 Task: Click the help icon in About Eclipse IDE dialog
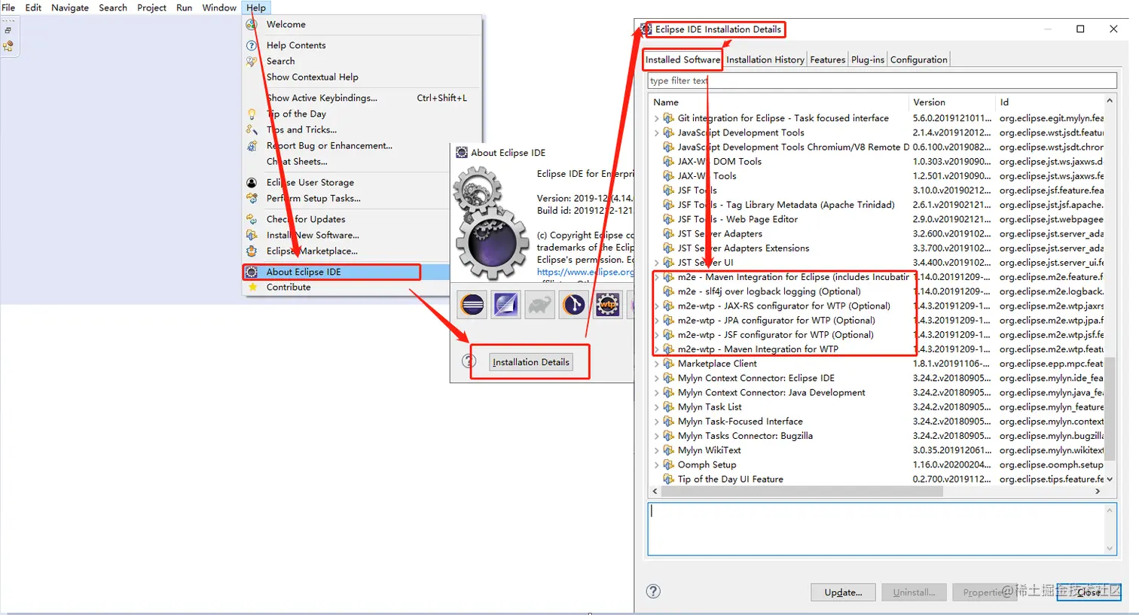[x=469, y=361]
